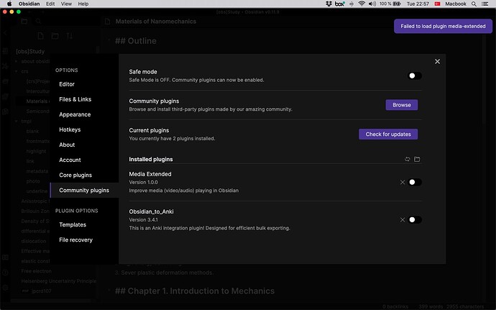The image size is (496, 310).
Task: Click the 'Macbook' user name in menu bar
Action: (456, 4)
